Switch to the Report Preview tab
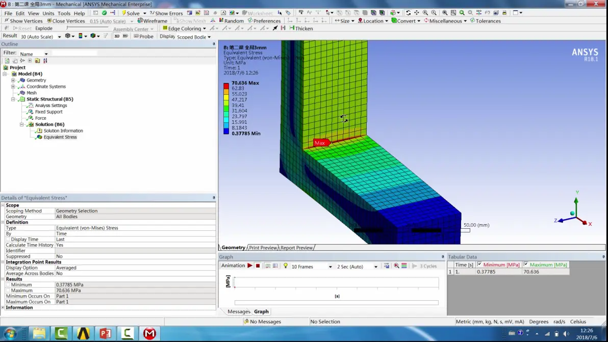This screenshot has width=608, height=342. click(296, 248)
